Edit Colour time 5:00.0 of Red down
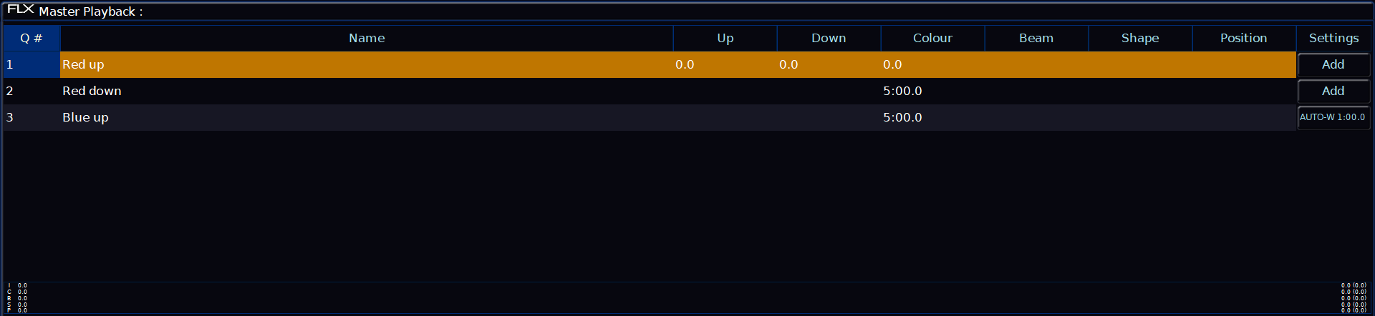1375x316 pixels. pyautogui.click(x=932, y=91)
